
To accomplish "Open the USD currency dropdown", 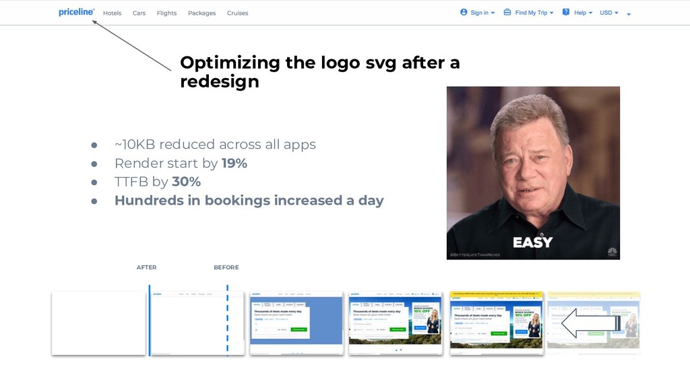I will coord(609,13).
